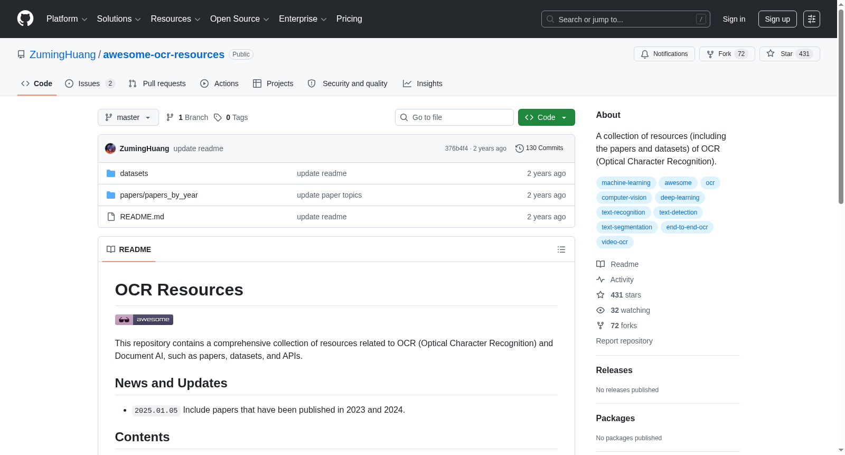Open the text-detection topic tag
Image resolution: width=845 pixels, height=455 pixels.
click(678, 212)
